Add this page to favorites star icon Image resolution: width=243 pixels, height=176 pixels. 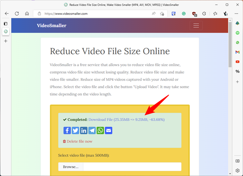click(x=162, y=13)
